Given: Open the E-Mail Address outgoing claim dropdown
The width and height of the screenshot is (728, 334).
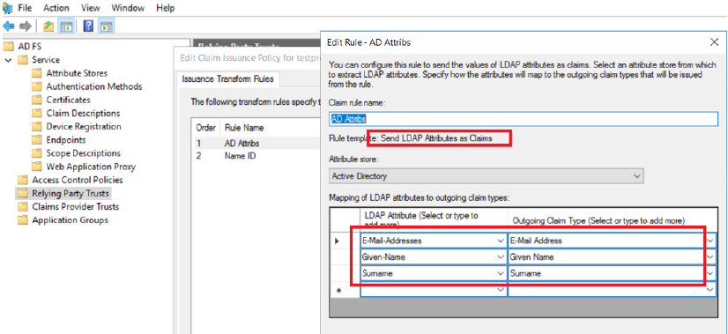Looking at the screenshot, I should tap(709, 241).
